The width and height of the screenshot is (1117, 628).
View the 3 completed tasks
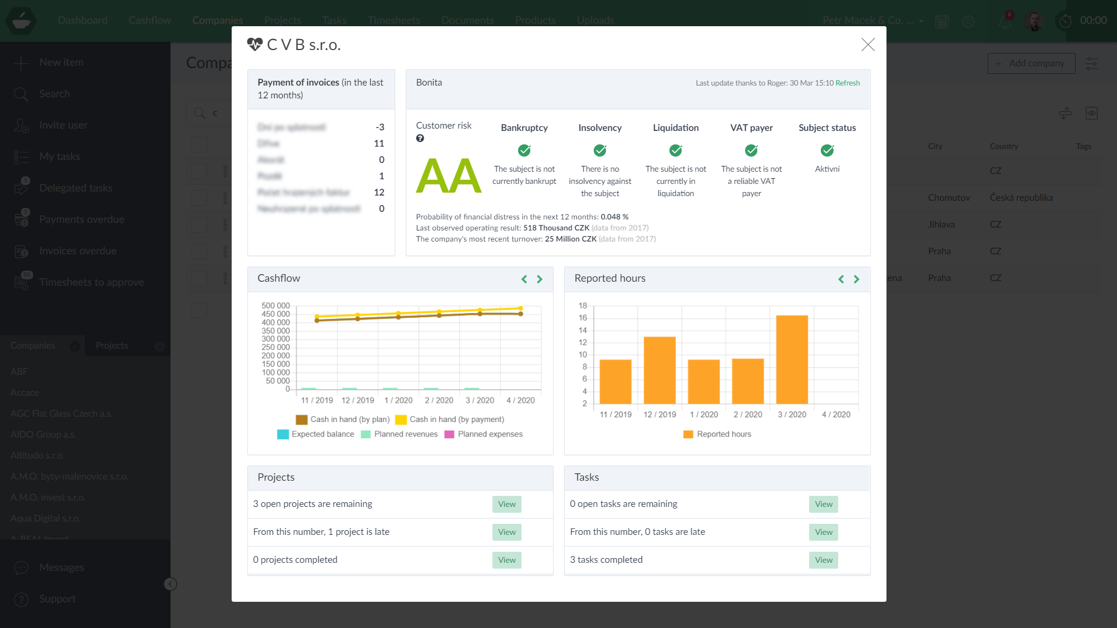(x=823, y=560)
